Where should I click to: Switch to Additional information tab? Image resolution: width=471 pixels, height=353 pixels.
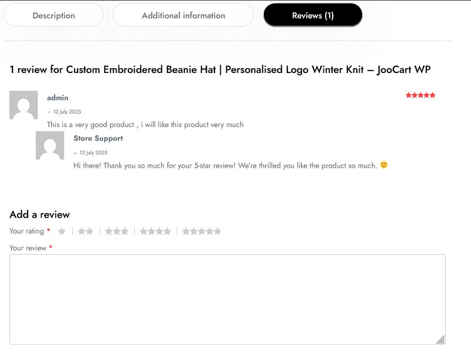click(x=183, y=15)
